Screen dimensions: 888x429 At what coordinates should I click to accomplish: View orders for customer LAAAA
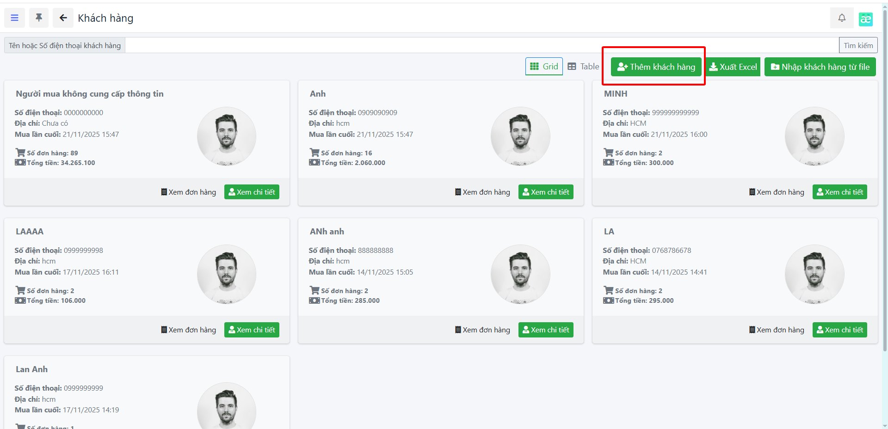tap(188, 330)
